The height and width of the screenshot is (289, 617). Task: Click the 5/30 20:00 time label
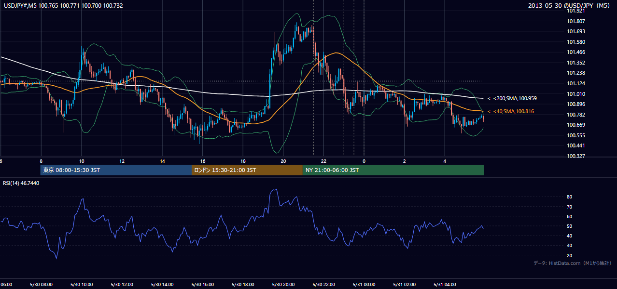[283, 284]
